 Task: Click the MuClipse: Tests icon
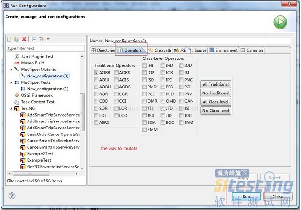tap(17, 82)
